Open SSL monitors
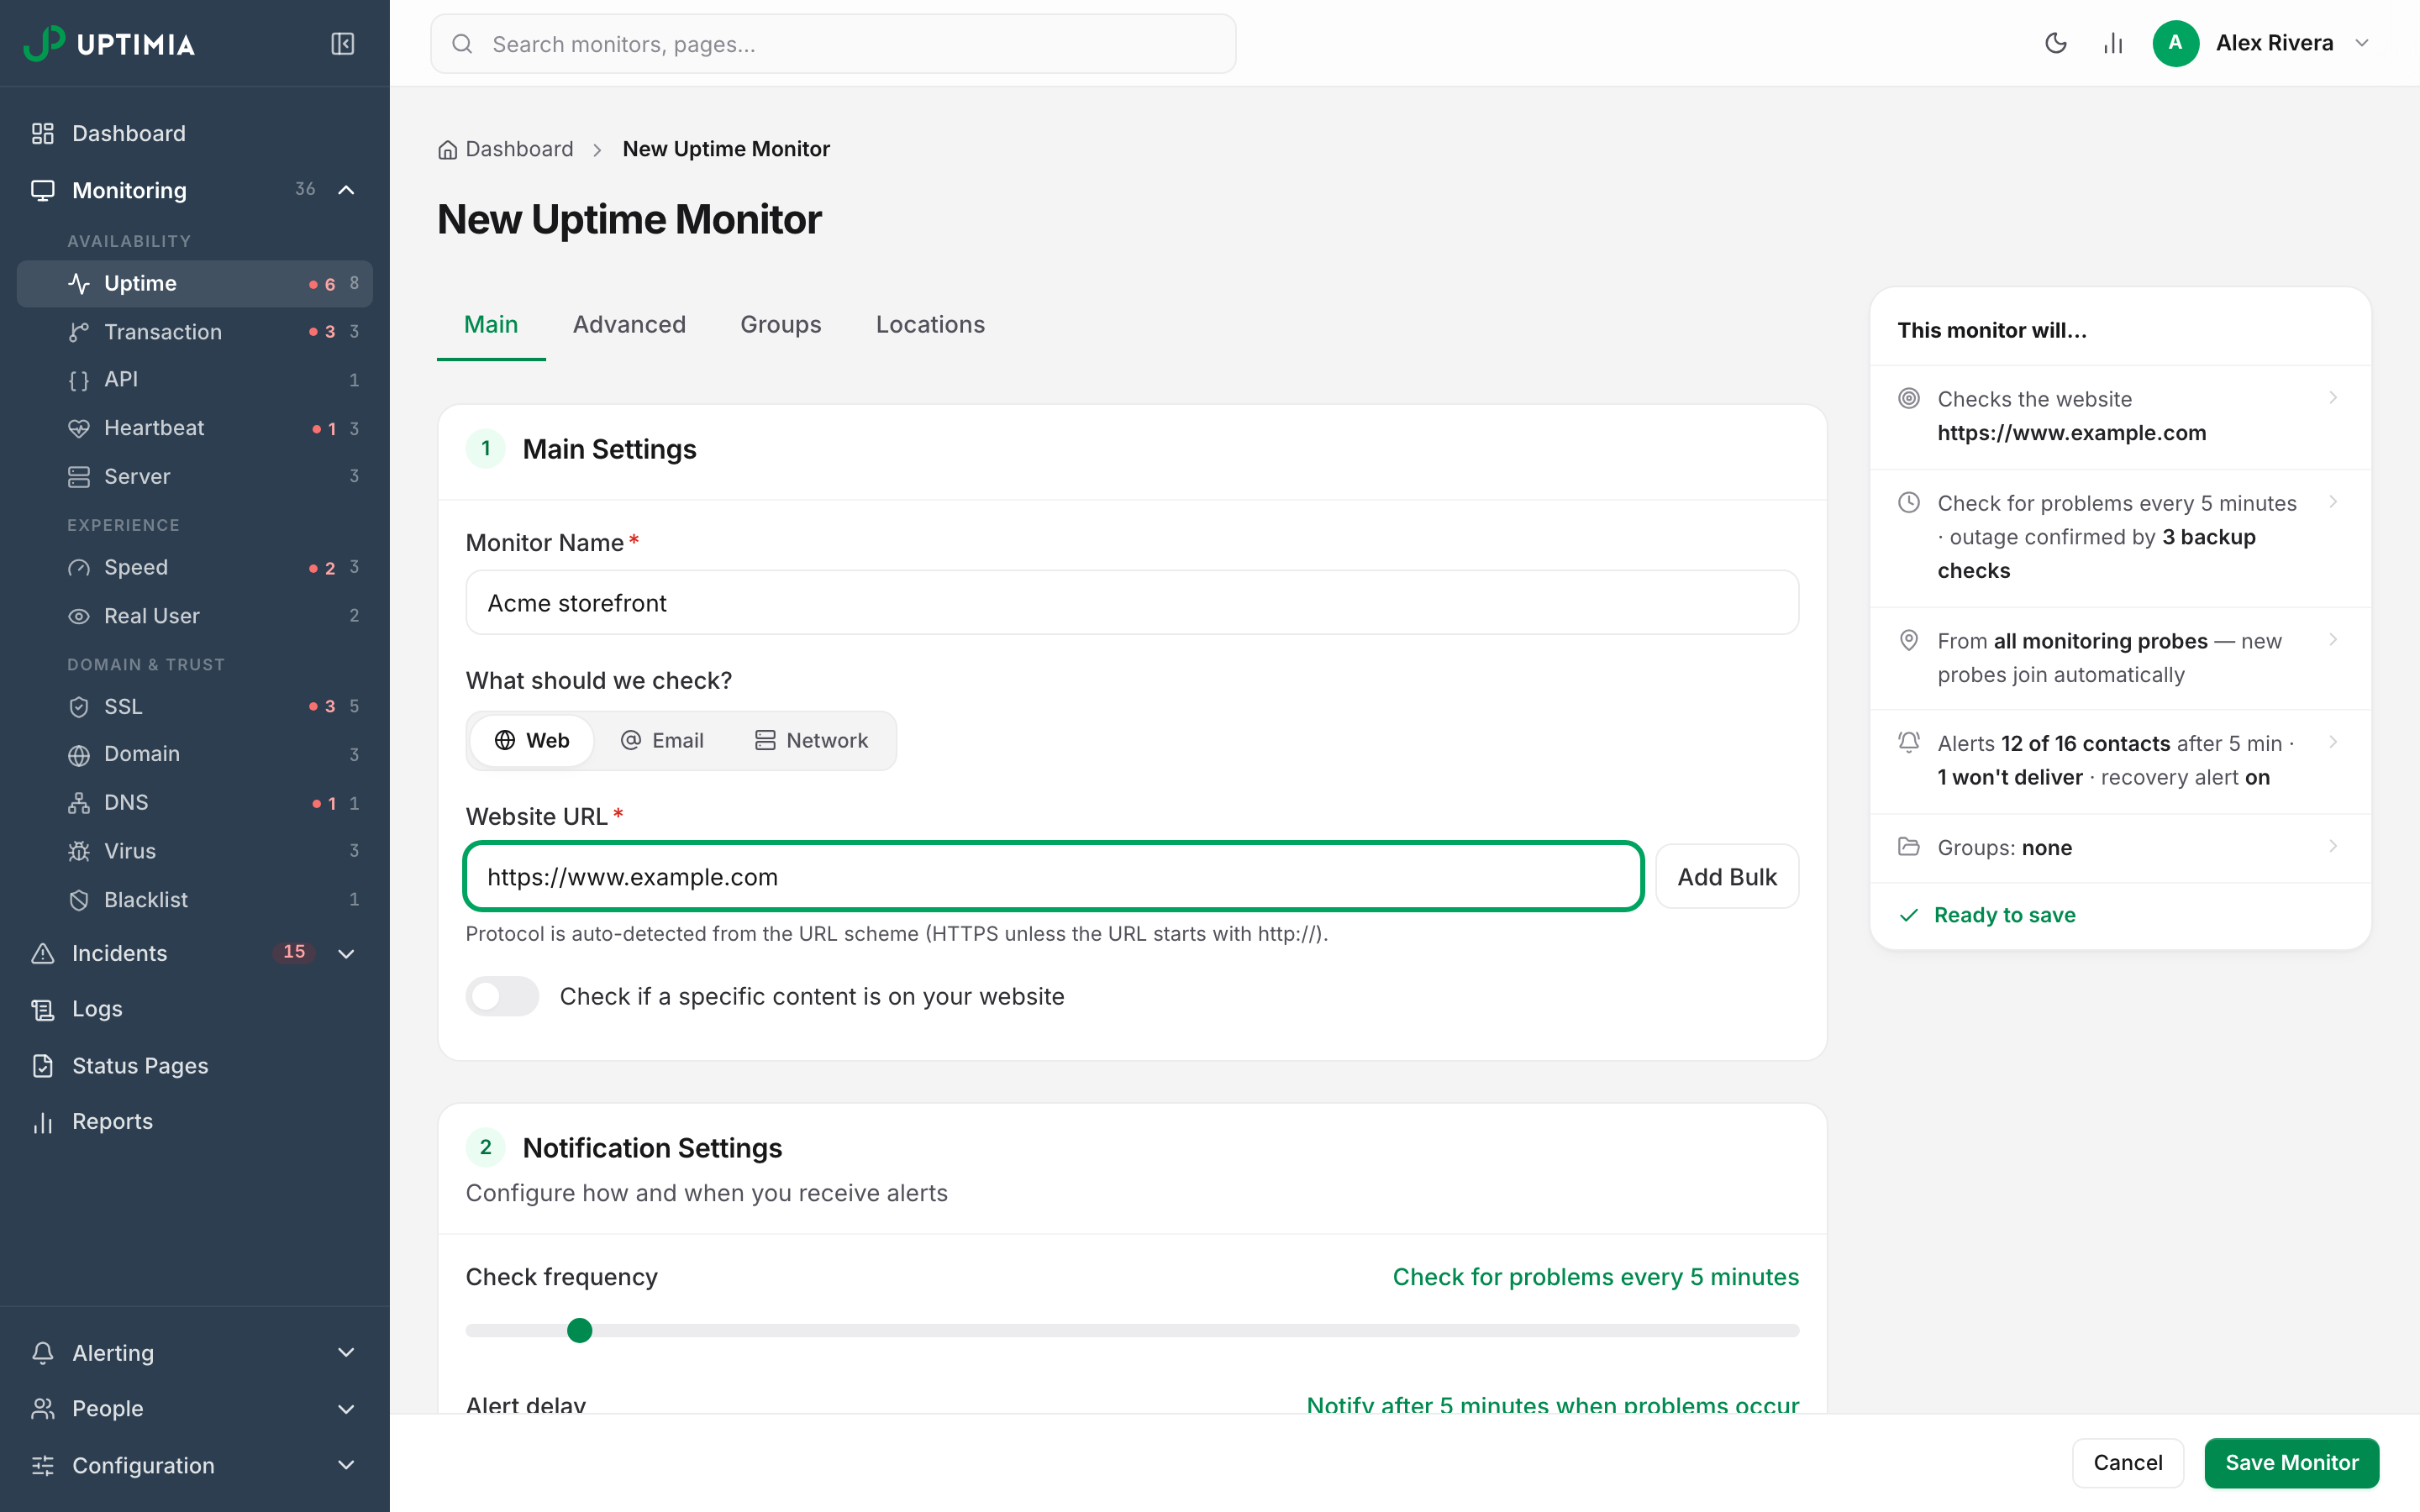This screenshot has height=1512, width=2420. point(195,706)
